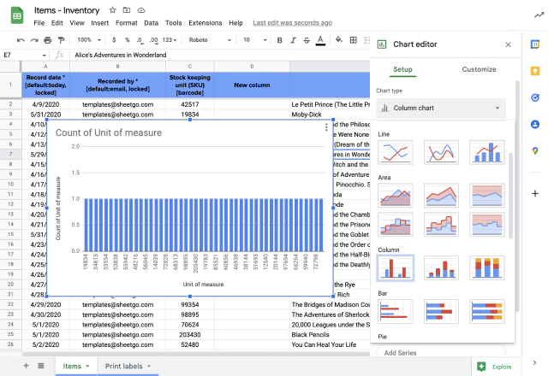Open the File menu
Viewport: 548px width, 376px height.
(39, 23)
